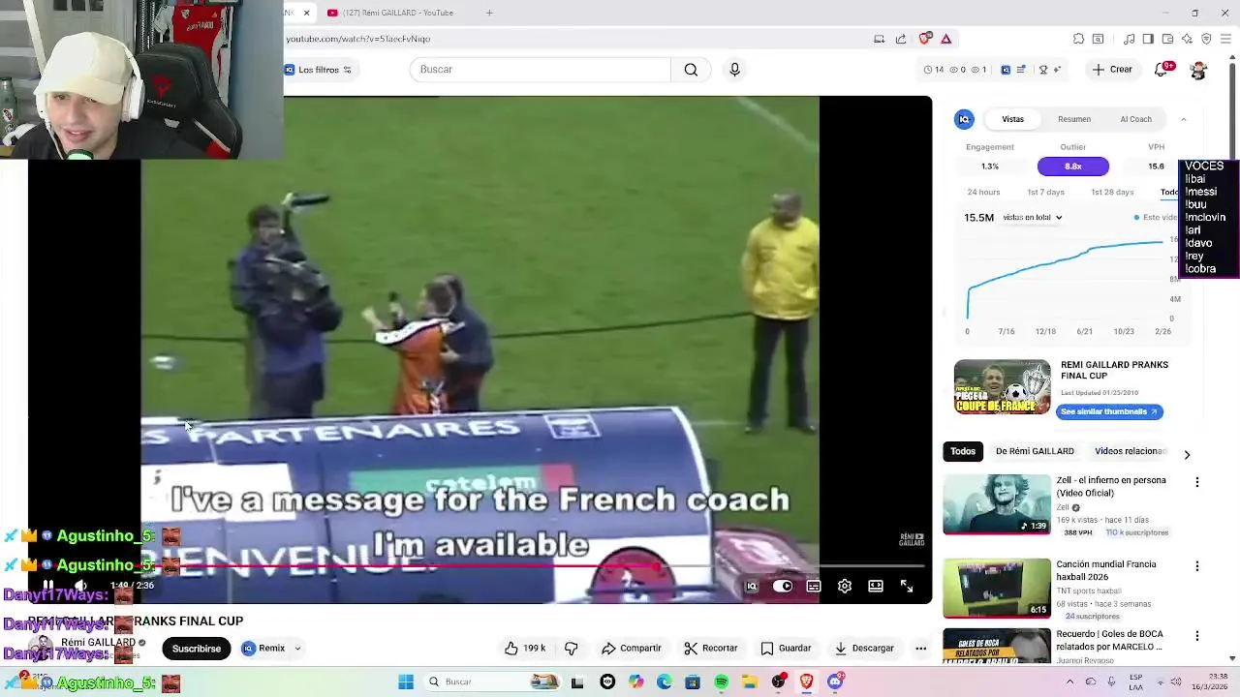Dislike the video with thumbs down
1240x697 pixels.
click(x=571, y=649)
